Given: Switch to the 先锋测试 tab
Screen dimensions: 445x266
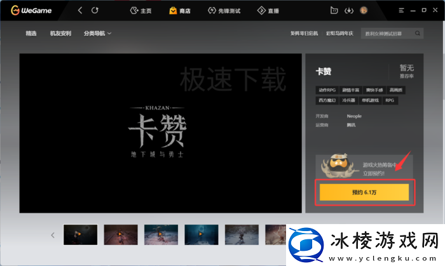Looking at the screenshot, I should tap(224, 11).
